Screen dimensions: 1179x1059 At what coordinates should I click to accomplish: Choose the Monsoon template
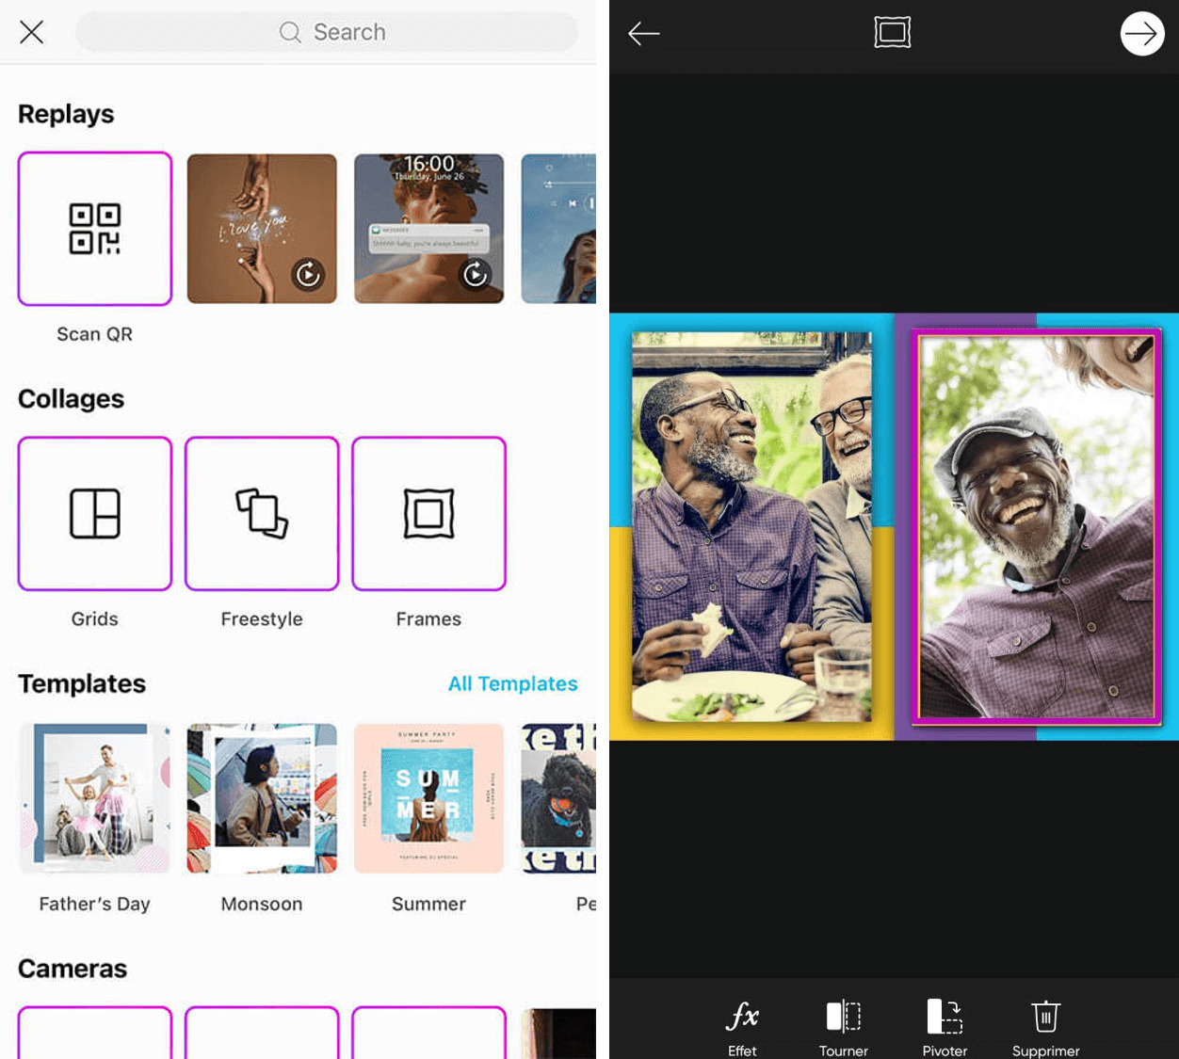coord(261,797)
